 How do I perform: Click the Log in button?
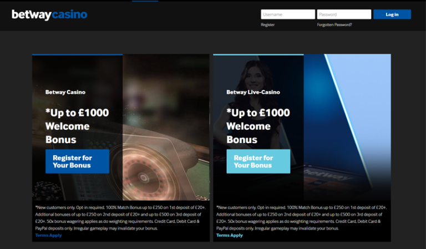tap(392, 14)
